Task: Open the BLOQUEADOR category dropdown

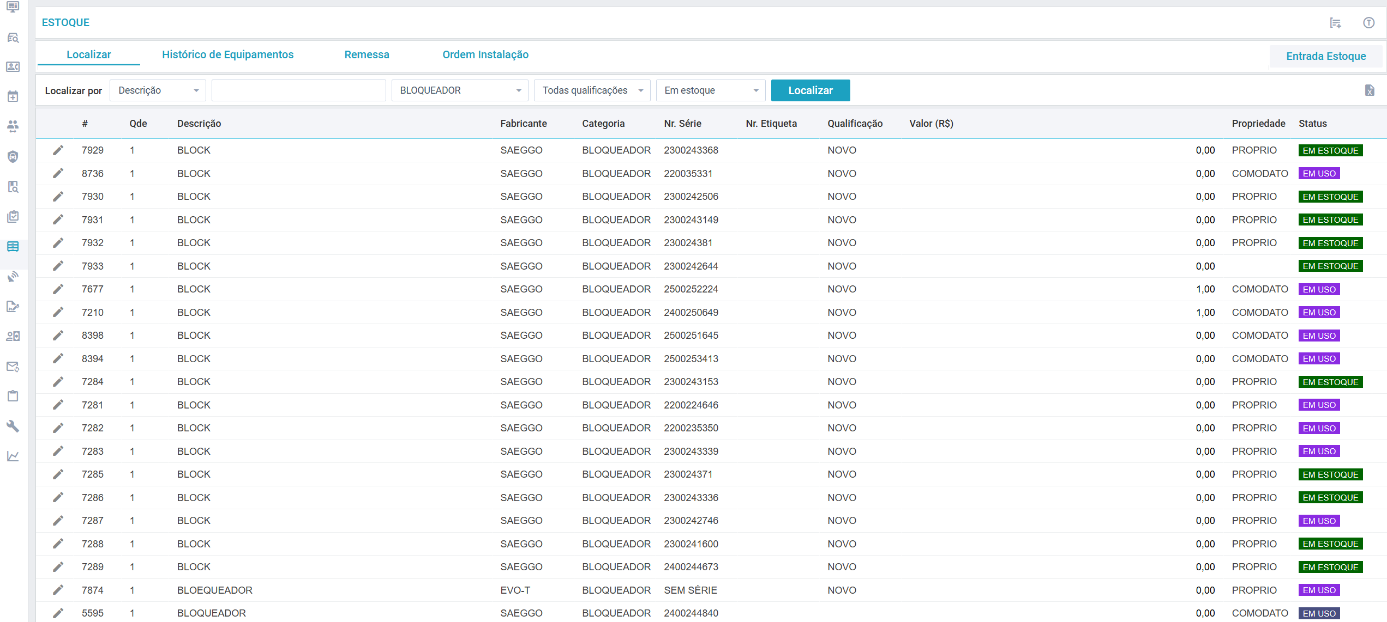Action: point(459,90)
